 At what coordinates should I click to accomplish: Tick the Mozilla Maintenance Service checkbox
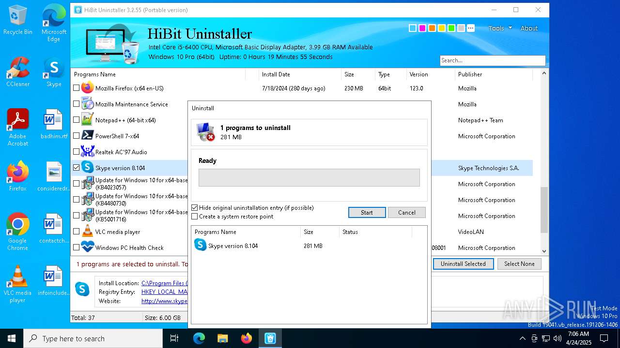click(76, 104)
